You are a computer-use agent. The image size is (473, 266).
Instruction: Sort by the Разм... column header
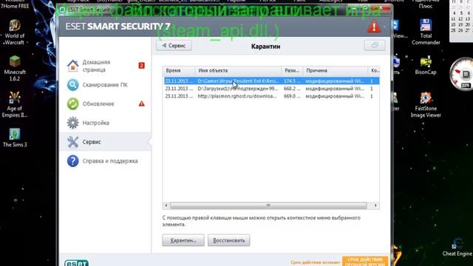[x=292, y=71]
